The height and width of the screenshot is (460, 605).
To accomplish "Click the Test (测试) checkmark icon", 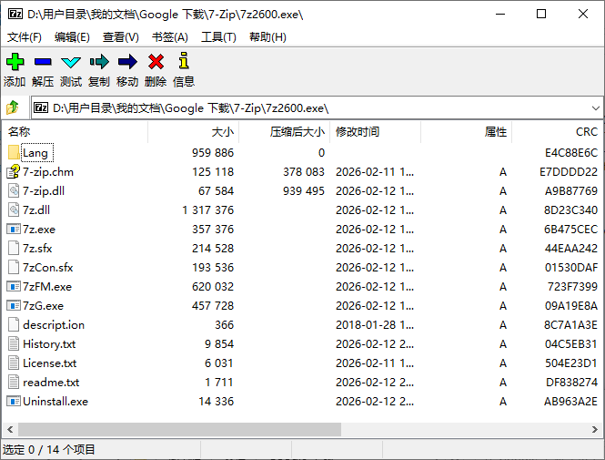I will coord(71,62).
